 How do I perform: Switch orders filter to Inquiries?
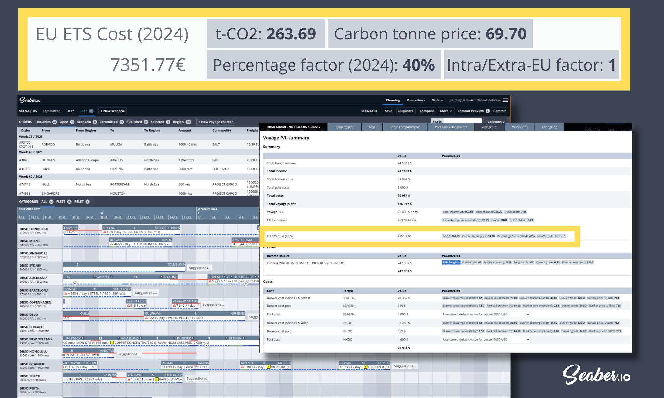44,122
